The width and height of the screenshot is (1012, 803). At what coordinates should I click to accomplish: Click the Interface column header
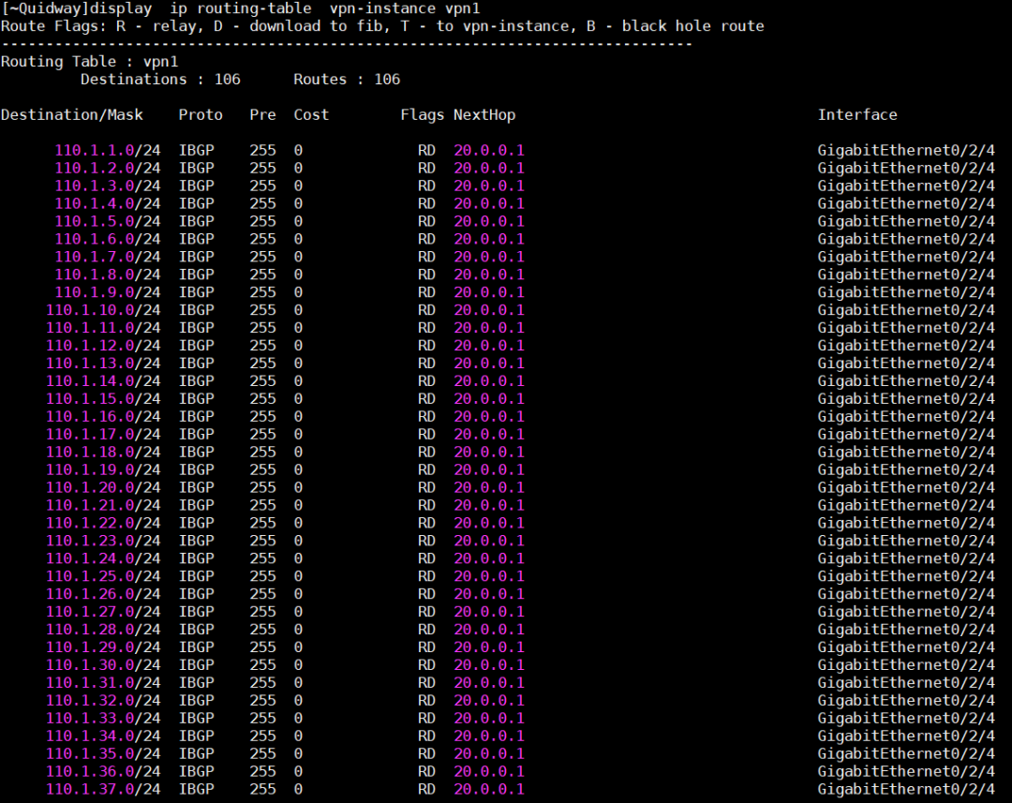[857, 115]
